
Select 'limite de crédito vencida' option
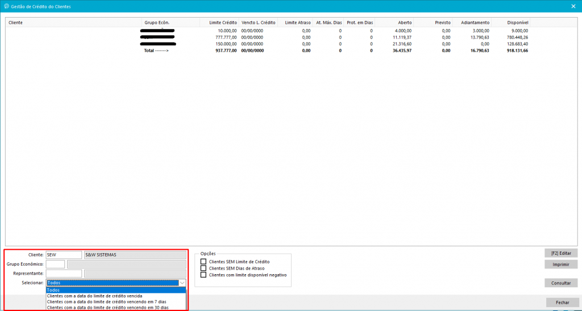click(116, 296)
